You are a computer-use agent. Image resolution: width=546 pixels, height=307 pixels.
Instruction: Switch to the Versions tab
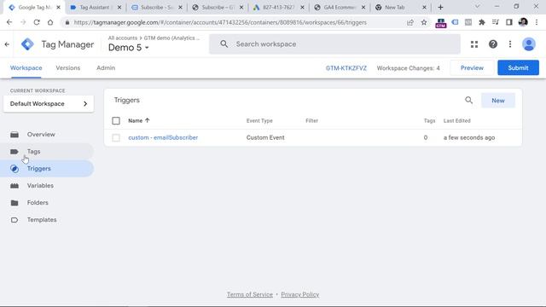pyautogui.click(x=68, y=68)
